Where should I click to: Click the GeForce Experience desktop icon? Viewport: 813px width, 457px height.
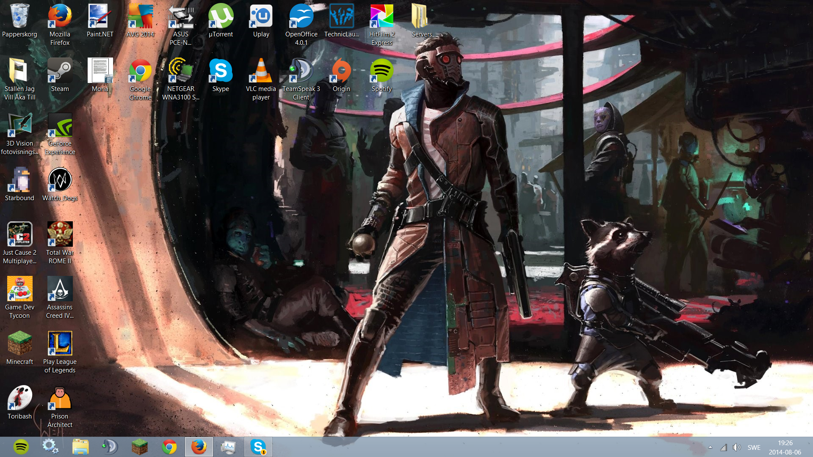[x=60, y=134]
